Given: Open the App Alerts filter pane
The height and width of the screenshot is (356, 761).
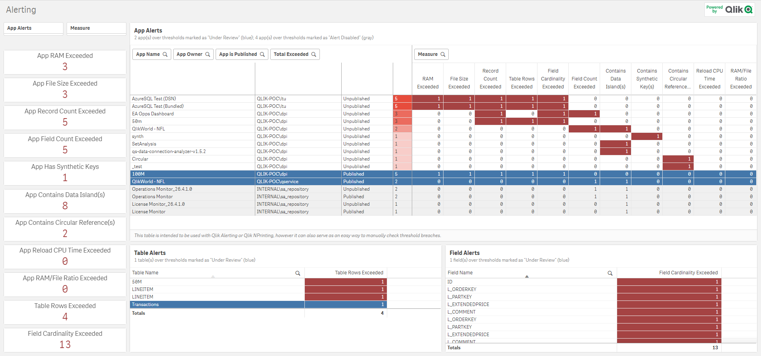Looking at the screenshot, I should [x=33, y=28].
